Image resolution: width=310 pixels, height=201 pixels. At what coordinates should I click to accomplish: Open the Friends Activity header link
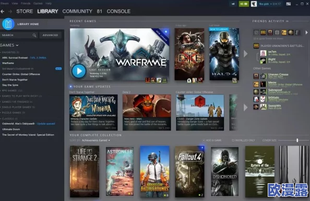point(270,21)
